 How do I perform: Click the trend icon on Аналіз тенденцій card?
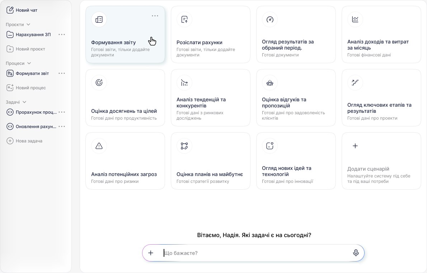tap(184, 83)
